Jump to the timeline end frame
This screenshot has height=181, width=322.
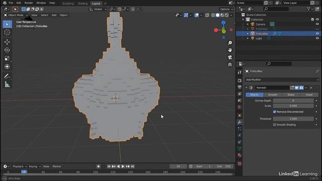pyautogui.click(x=133, y=166)
